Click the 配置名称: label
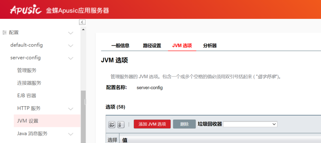 (x=117, y=88)
